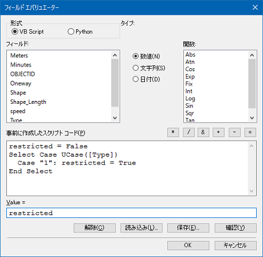The image size is (263, 257).
Task: Pick the Sin function
Action: pos(189,106)
